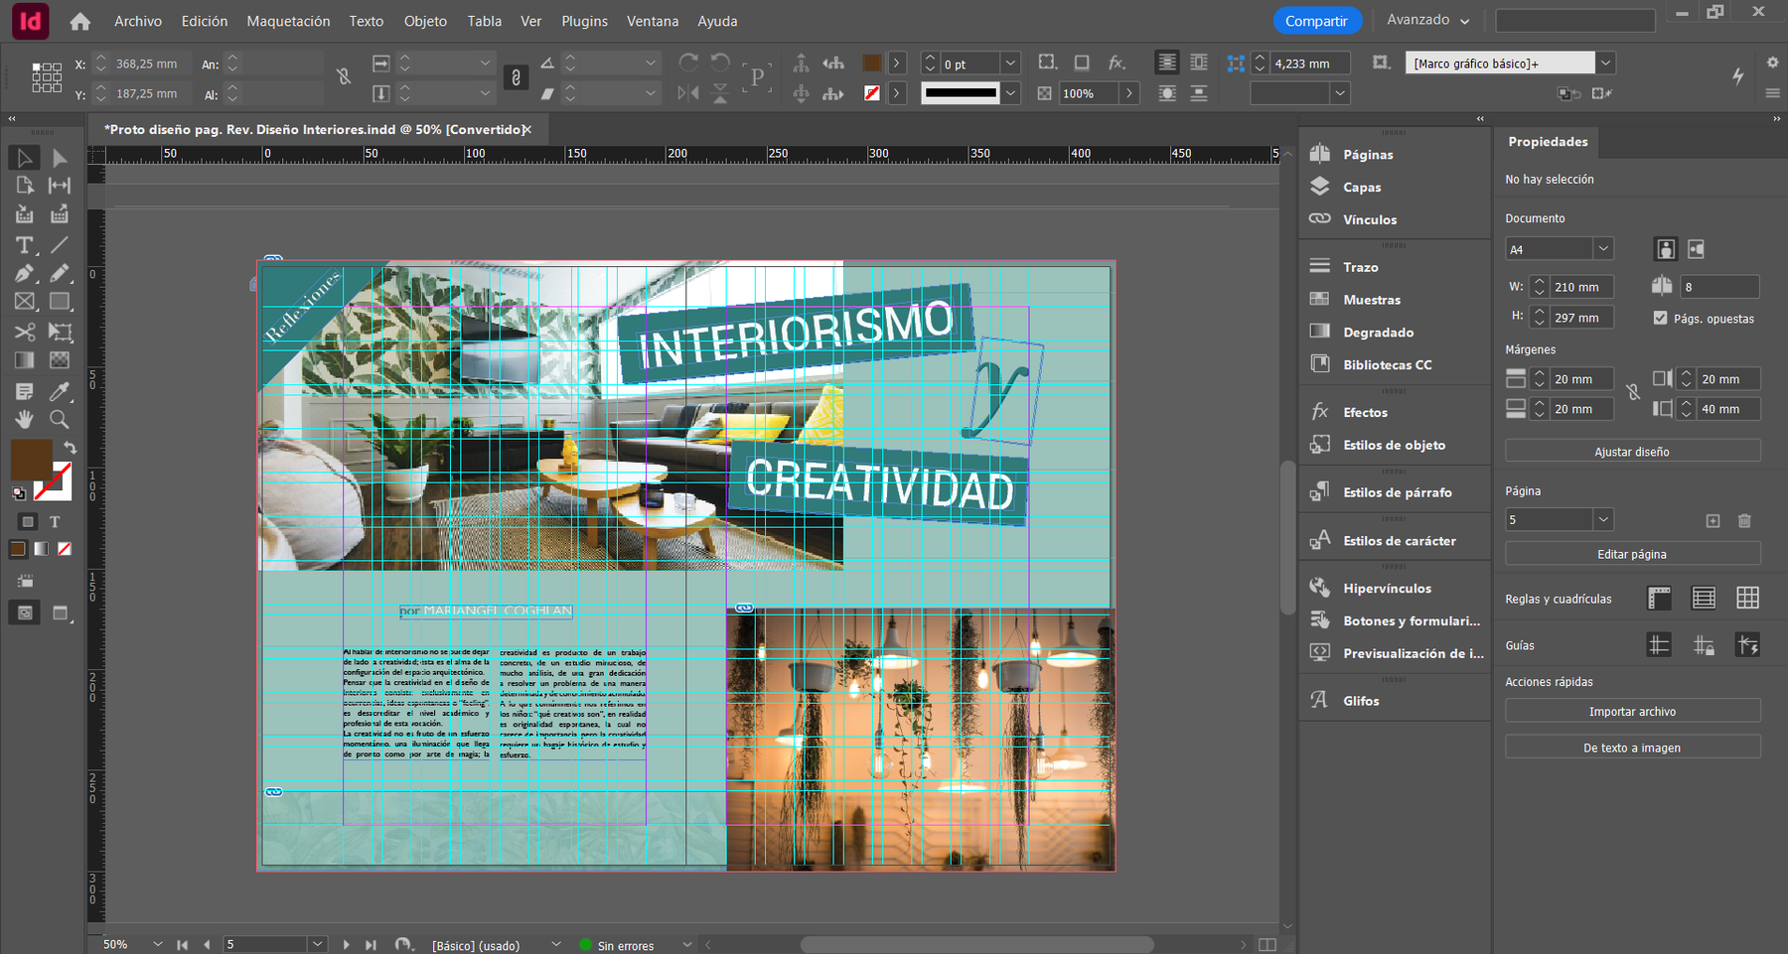The height and width of the screenshot is (954, 1788).
Task: Select the Gap tool
Action: (60, 186)
